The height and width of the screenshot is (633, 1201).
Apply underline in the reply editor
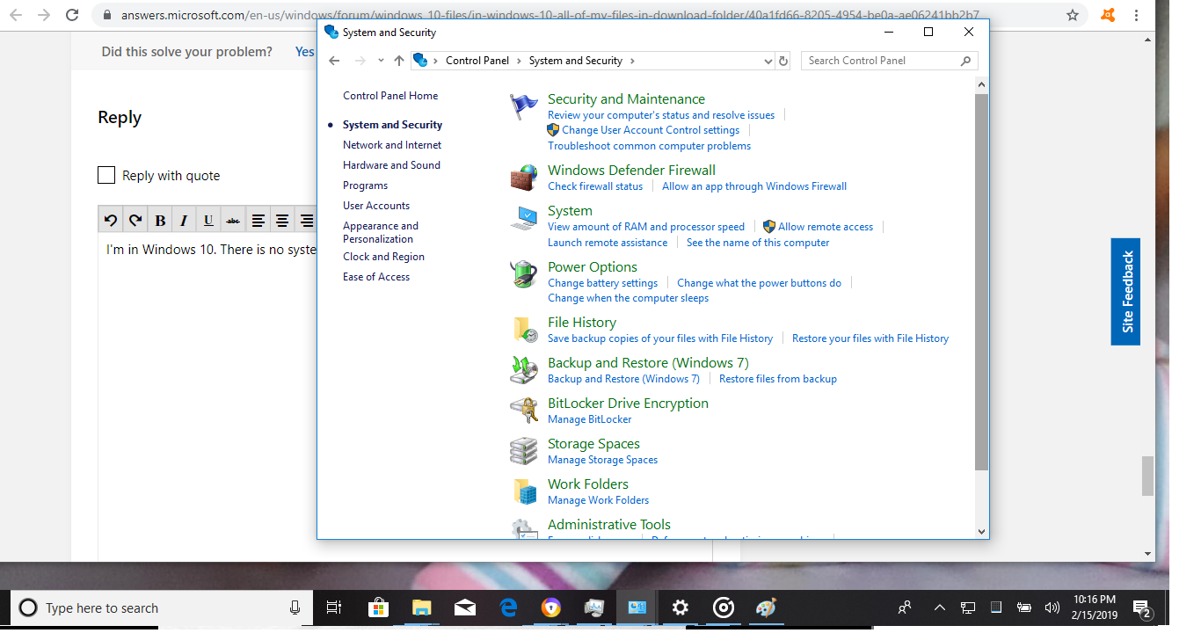pos(208,220)
